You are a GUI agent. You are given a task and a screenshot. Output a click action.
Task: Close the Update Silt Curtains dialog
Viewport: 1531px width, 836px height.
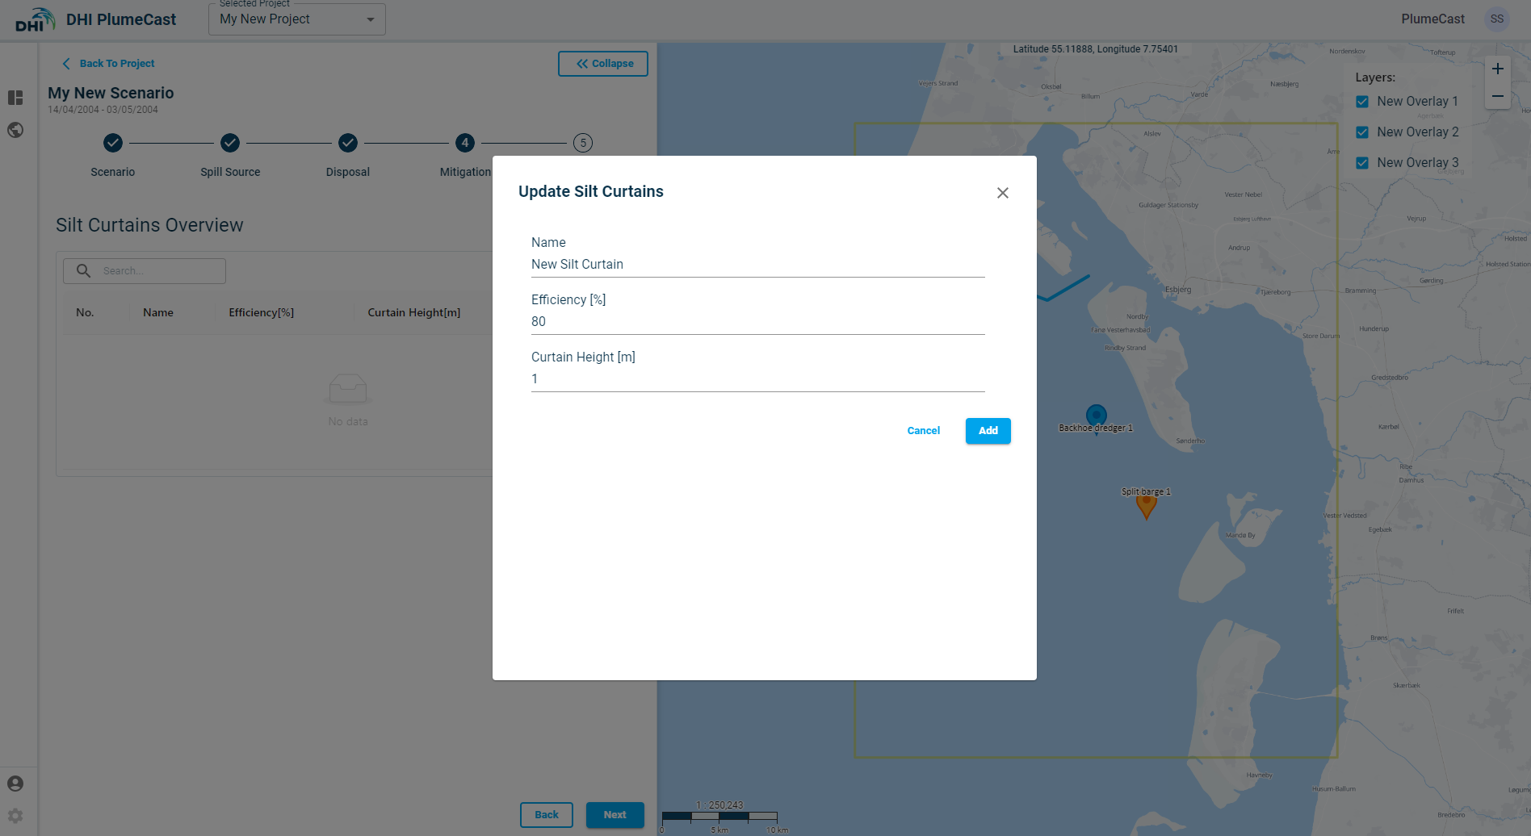click(1002, 193)
